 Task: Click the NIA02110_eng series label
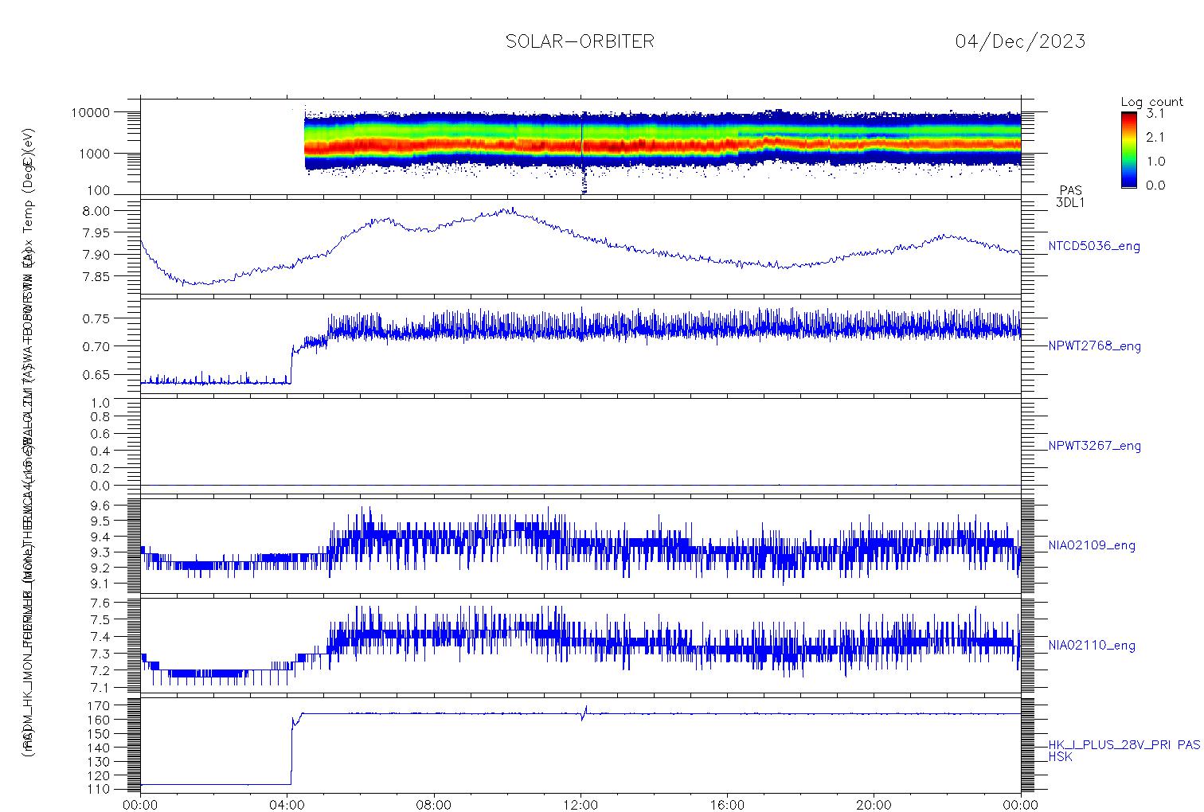coord(1092,645)
